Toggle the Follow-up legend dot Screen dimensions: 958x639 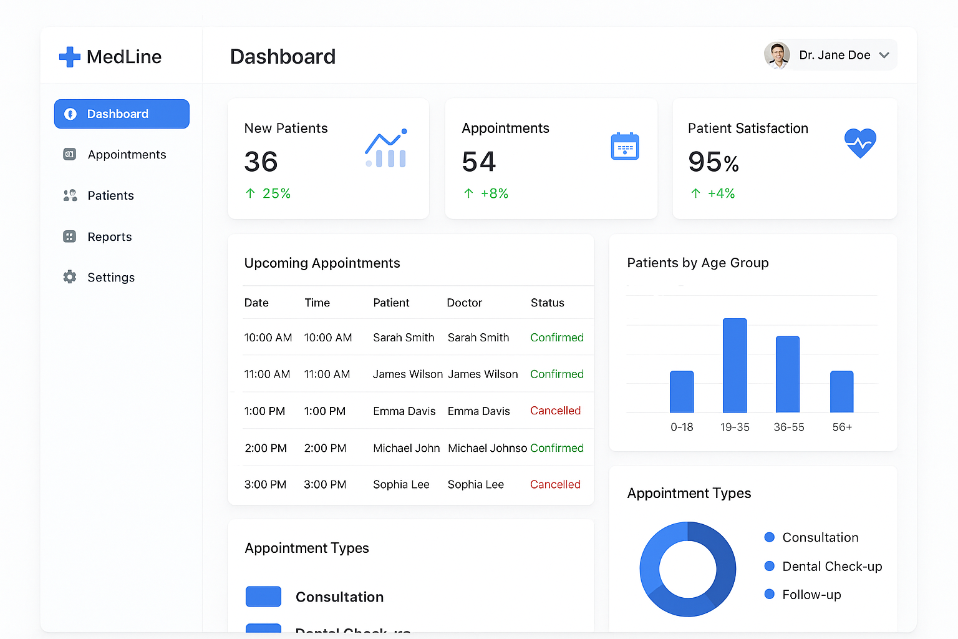click(770, 594)
